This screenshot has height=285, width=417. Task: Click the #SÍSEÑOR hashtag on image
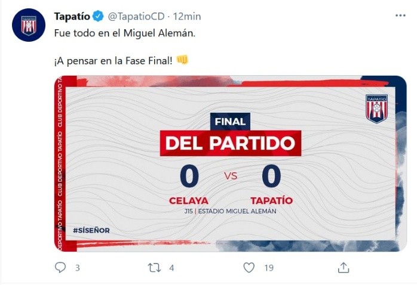(91, 230)
